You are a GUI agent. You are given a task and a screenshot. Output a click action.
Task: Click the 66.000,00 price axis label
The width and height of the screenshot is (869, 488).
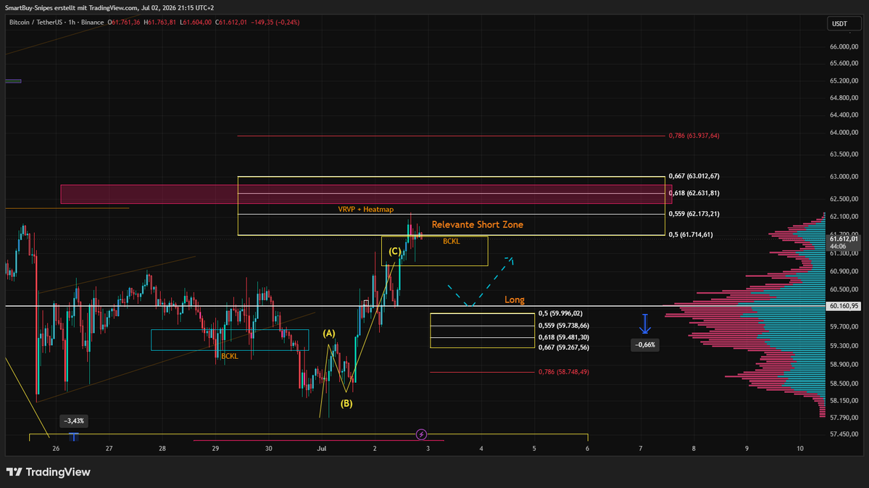tap(844, 46)
